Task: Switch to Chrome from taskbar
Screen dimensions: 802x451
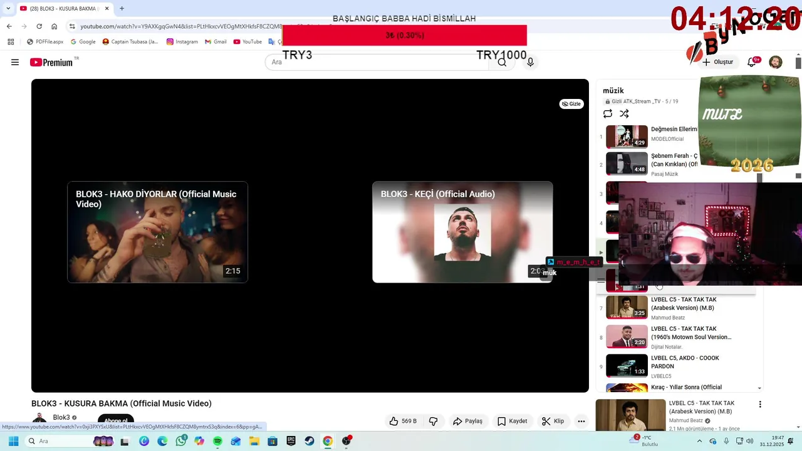Action: (328, 441)
